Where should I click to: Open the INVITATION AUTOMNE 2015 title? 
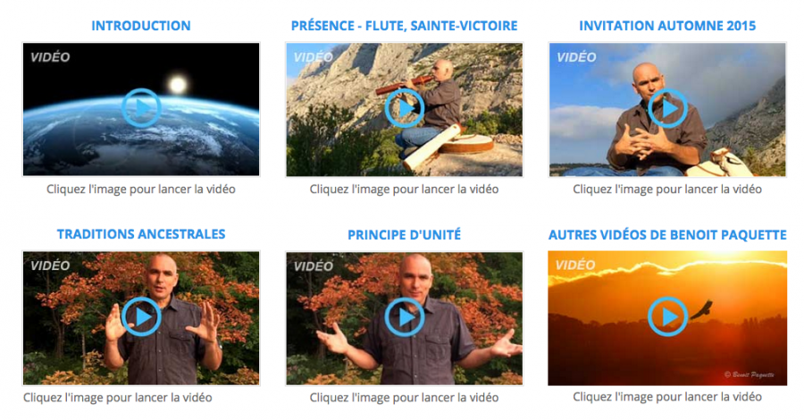point(667,26)
